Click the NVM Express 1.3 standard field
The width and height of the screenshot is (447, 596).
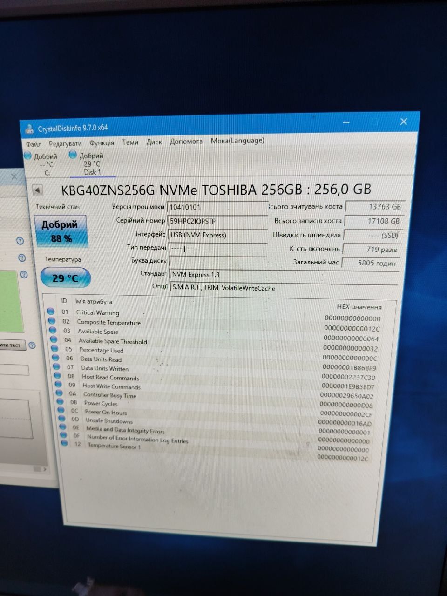284,275
